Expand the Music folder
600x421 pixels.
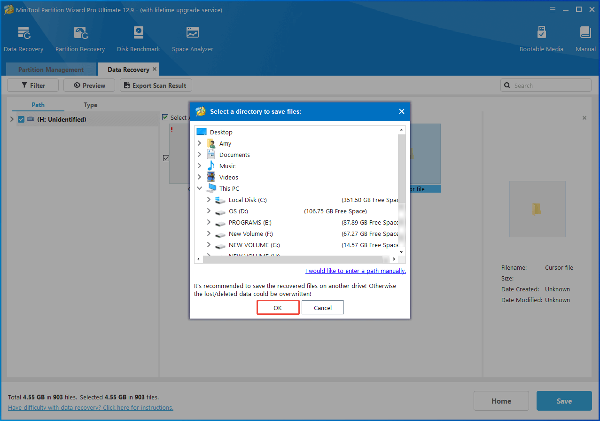tap(199, 166)
